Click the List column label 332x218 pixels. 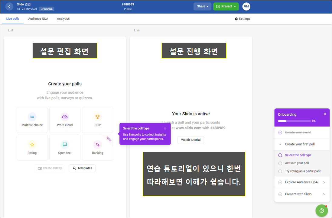[11, 30]
